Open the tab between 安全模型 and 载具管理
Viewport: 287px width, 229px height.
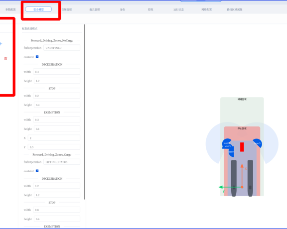pos(67,9)
